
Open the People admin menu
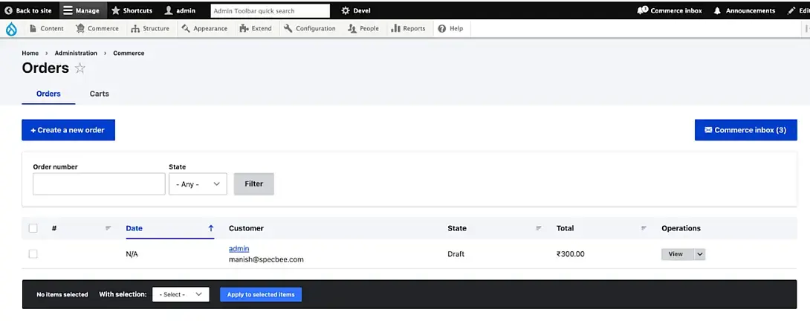(363, 28)
